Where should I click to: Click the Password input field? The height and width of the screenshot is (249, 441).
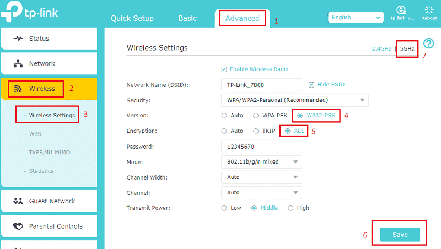(x=261, y=147)
